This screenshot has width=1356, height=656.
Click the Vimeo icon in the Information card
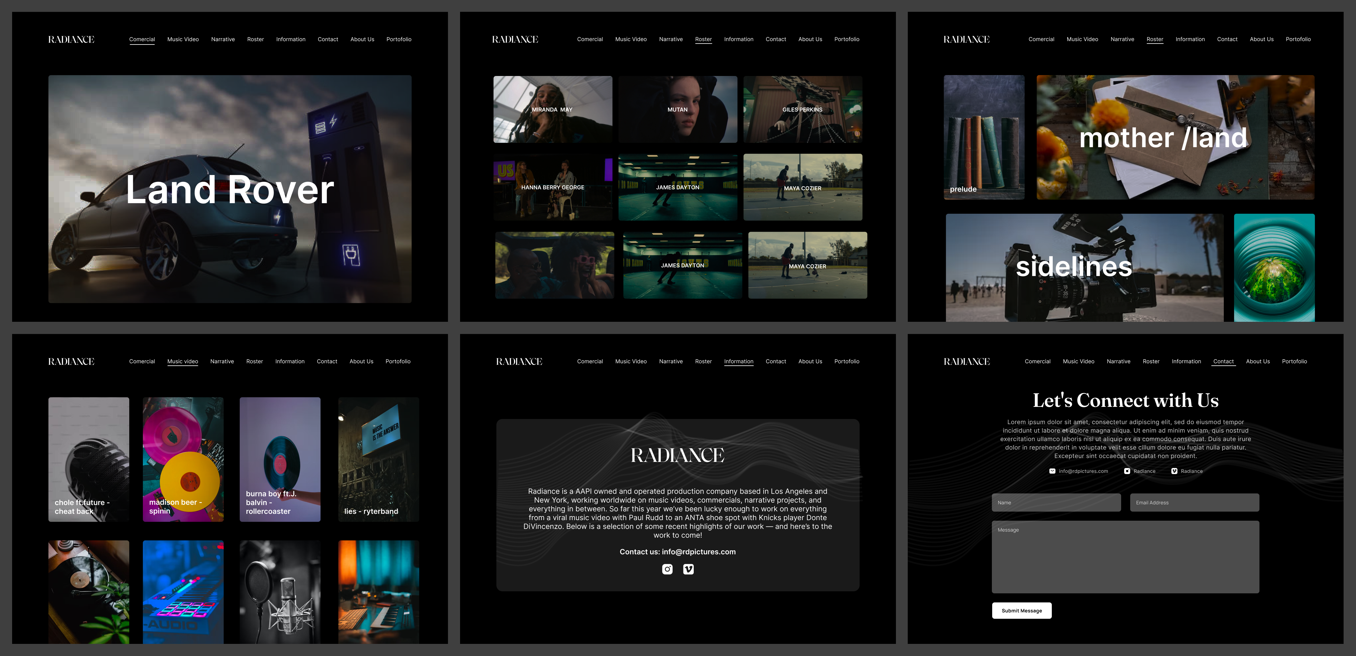688,569
